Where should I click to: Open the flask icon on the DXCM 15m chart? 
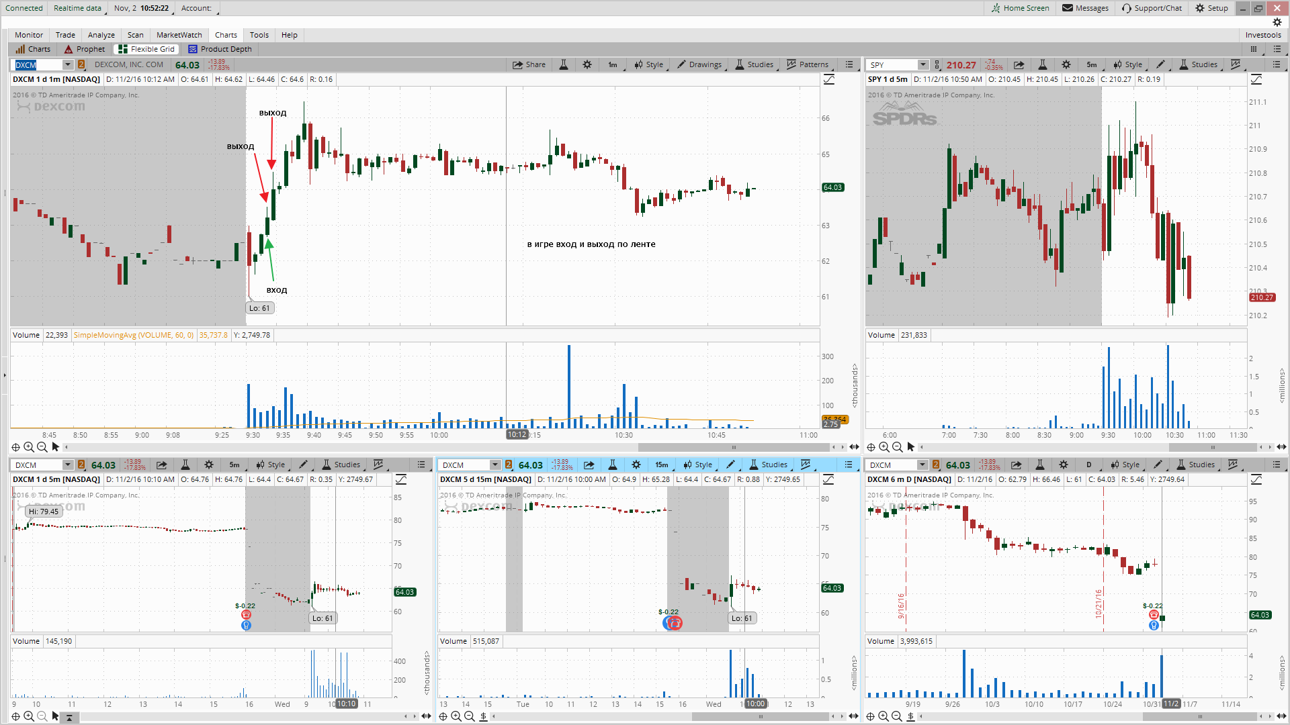coord(613,465)
